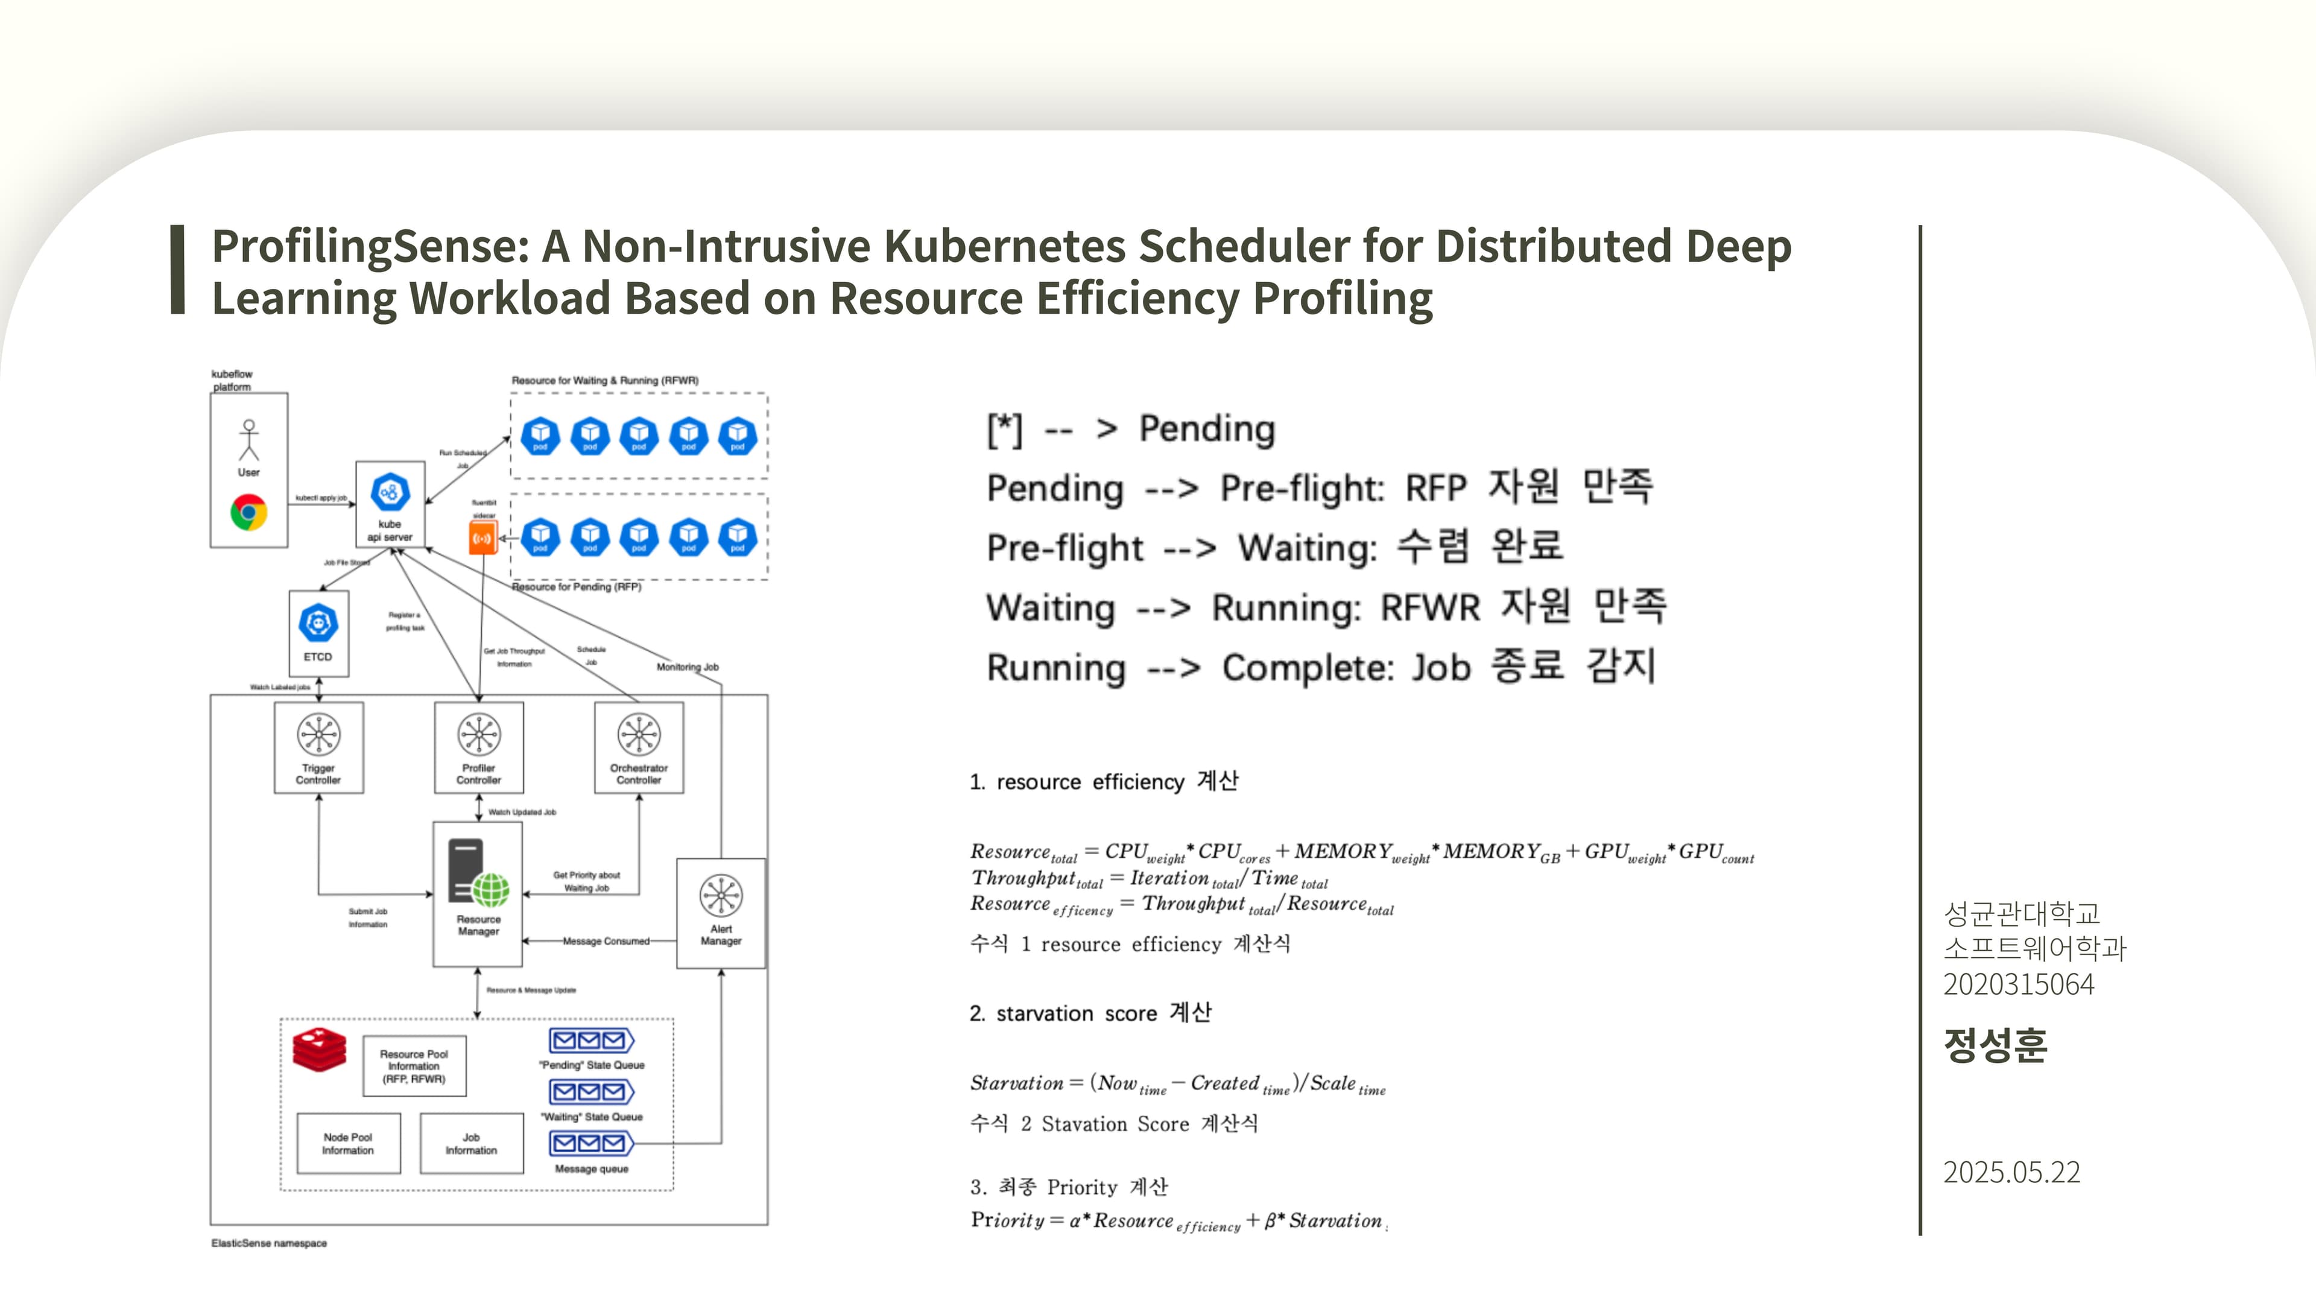Screen dimensions: 2316x1303
Task: Toggle the 'Pending' State Queue element
Action: (589, 1042)
